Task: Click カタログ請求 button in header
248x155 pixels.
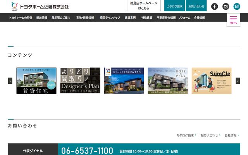Action: coord(175,6)
